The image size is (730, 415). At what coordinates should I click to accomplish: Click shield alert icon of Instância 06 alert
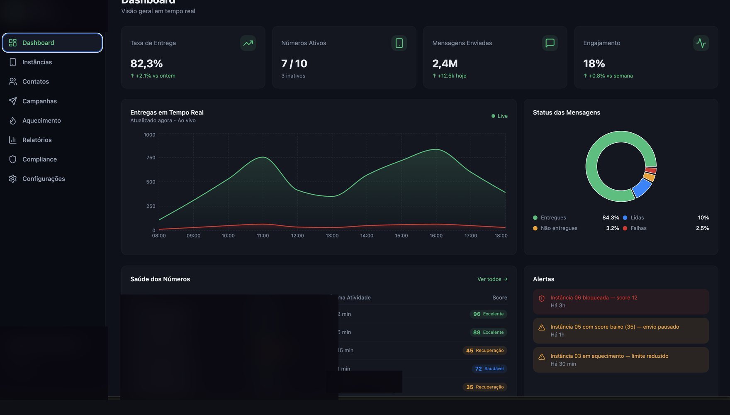[x=542, y=298]
